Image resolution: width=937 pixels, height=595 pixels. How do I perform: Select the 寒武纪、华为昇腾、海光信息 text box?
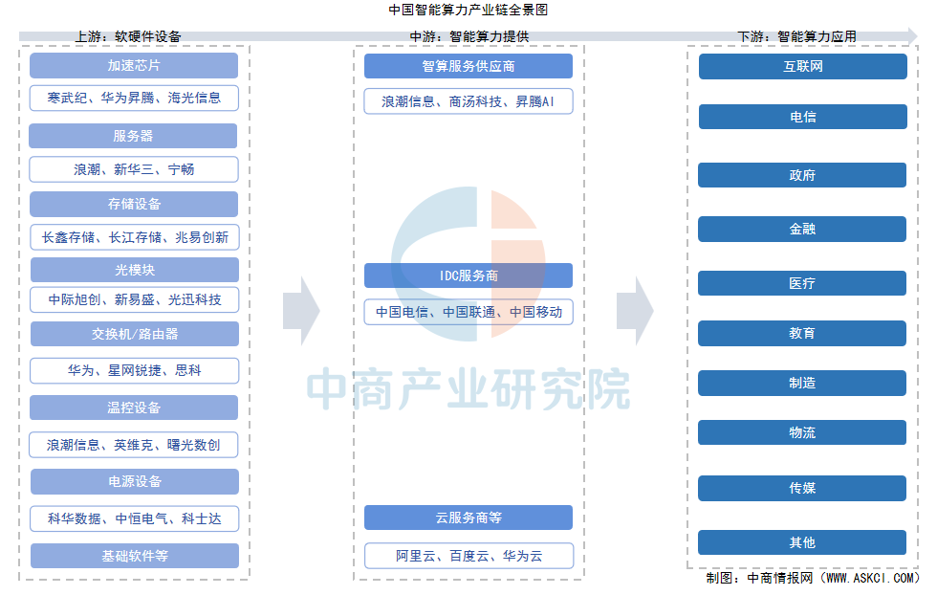(134, 99)
